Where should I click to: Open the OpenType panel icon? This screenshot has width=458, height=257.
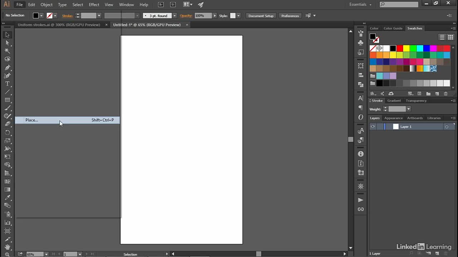[x=361, y=117]
